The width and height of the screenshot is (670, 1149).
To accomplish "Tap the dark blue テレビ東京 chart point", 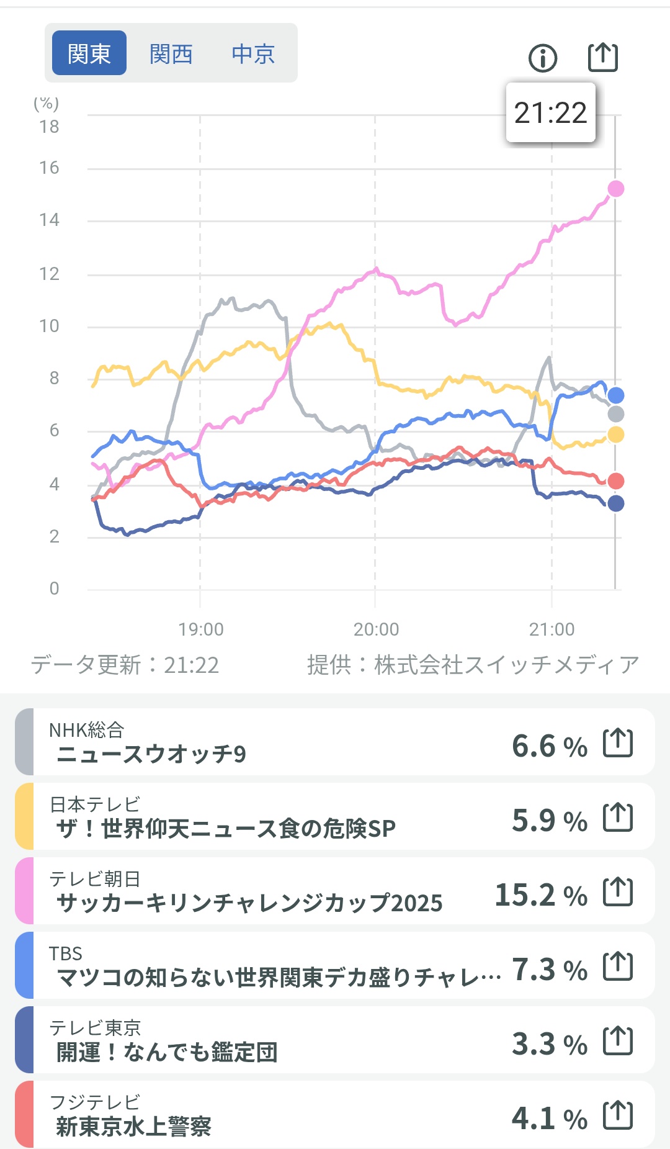I will (x=615, y=503).
